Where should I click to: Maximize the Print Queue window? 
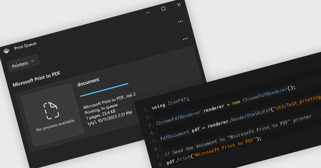[163, 9]
